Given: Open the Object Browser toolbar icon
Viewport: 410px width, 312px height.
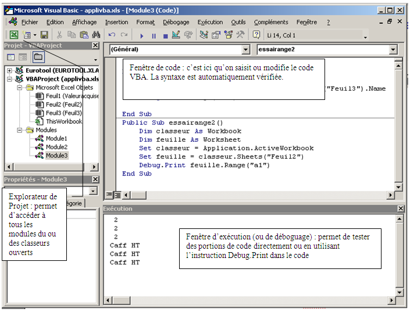Looking at the screenshot, I should [x=229, y=35].
